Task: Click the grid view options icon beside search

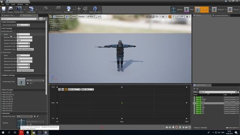Action: tap(41, 19)
